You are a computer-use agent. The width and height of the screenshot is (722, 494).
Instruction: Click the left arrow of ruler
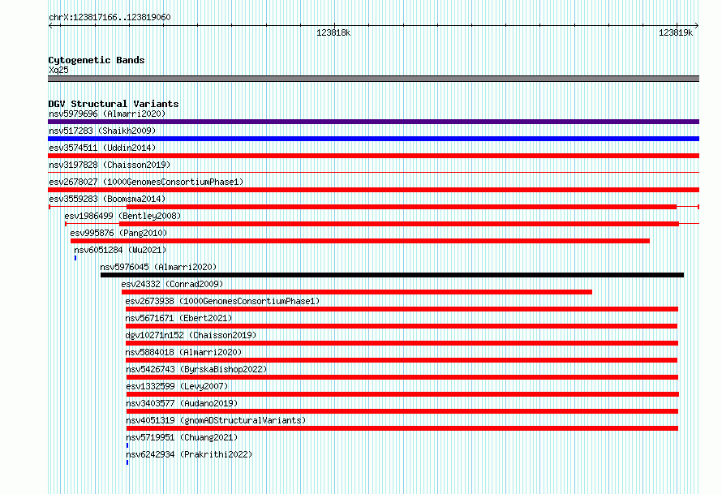coord(50,26)
